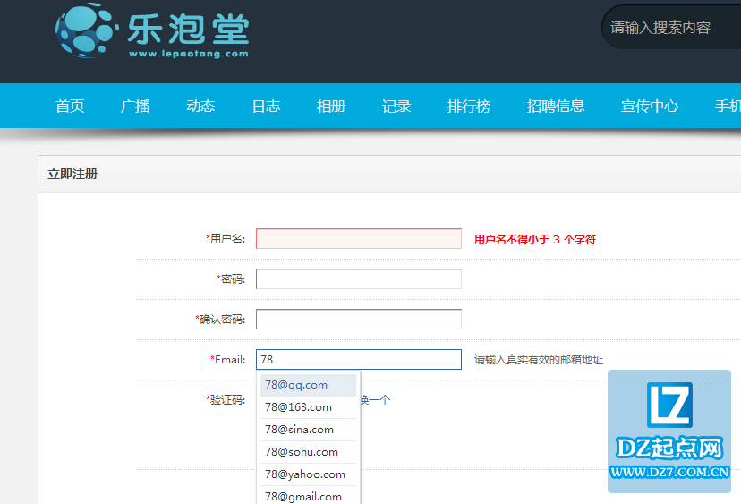Click the 密码 input field

(x=358, y=279)
